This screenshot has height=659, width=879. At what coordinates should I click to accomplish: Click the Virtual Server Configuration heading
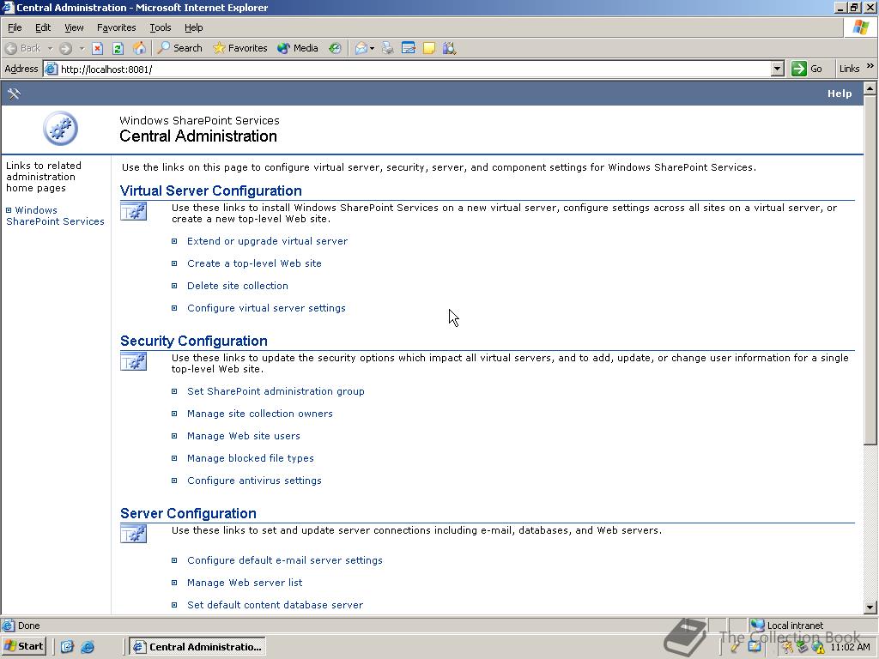(211, 190)
